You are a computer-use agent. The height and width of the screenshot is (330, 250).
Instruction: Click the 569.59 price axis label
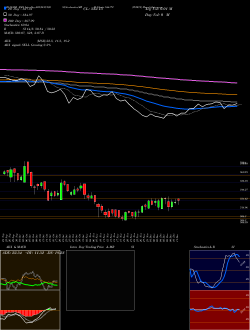[x=244, y=172]
